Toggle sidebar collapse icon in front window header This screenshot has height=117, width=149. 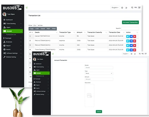53,54
